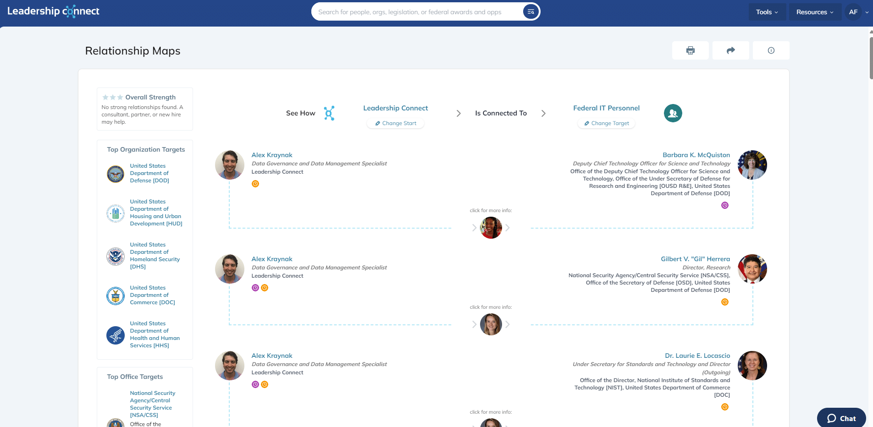Click orange badge under Laurie Locascio's details

(725, 407)
